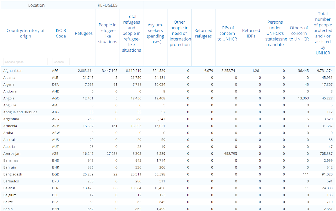Open the country 'Choose option' filter dropdown
This screenshot has width=336, height=211.
25,62
